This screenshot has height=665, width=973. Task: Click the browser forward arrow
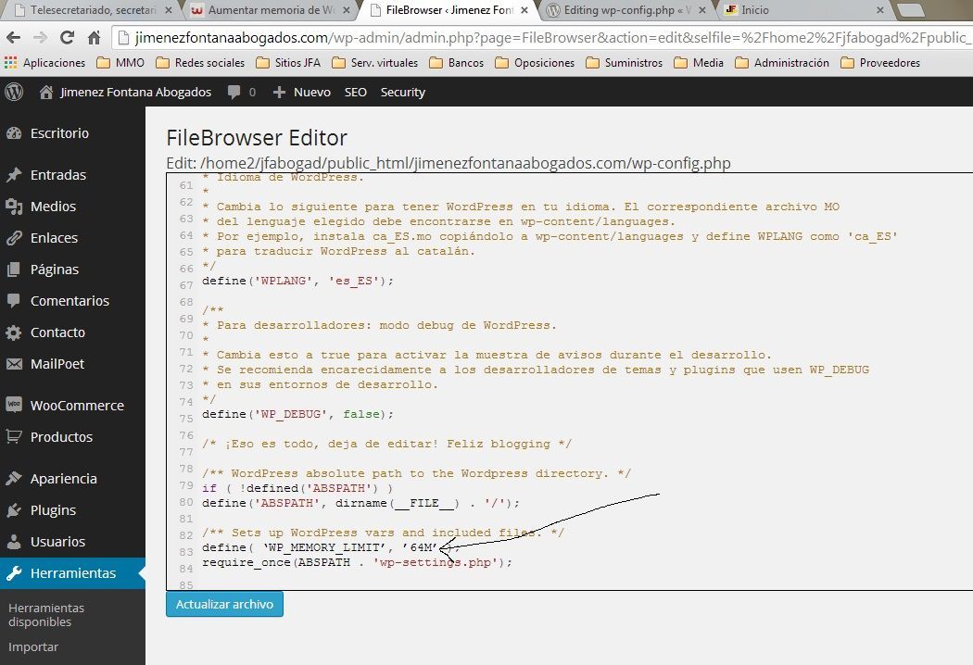point(41,38)
